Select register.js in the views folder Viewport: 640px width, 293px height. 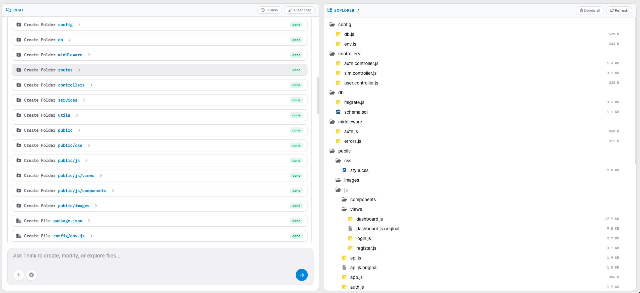click(366, 248)
